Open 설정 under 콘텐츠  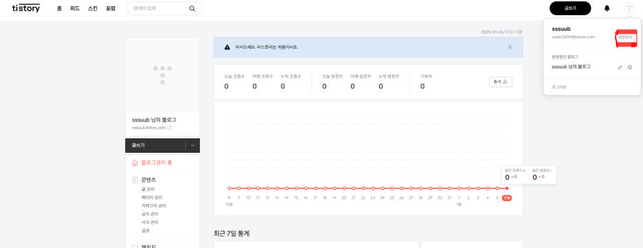[145, 230]
